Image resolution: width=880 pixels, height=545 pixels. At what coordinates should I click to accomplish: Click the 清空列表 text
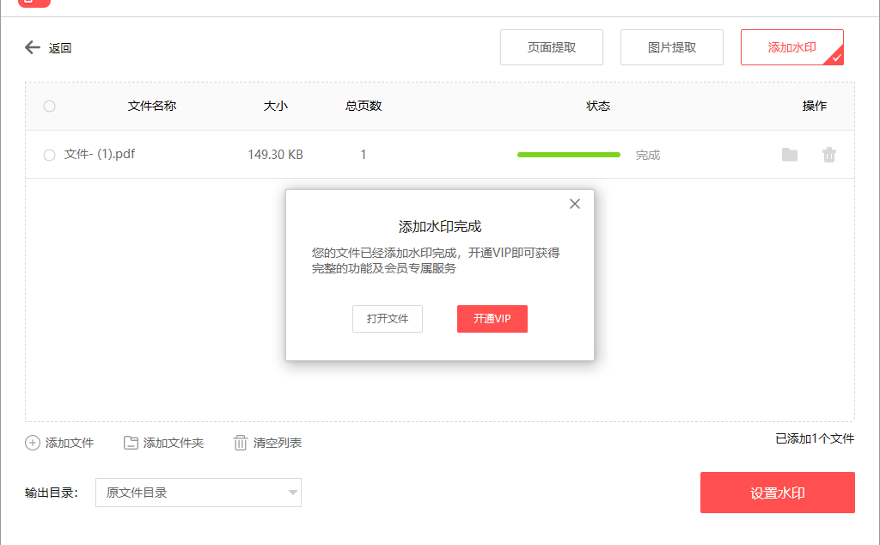pos(278,443)
